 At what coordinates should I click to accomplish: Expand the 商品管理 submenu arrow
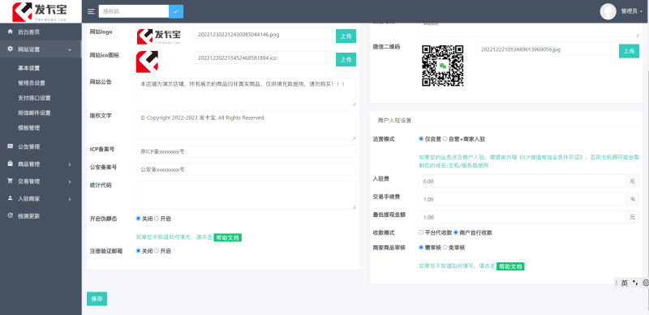coord(70,164)
